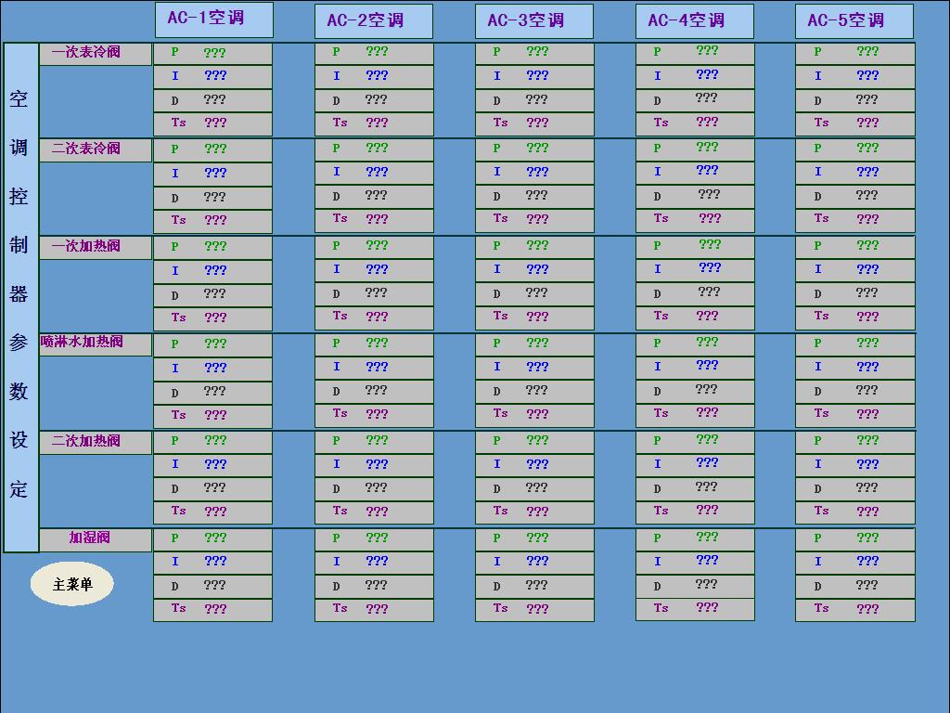
Task: Click the D field of AC-3 二次表冷阀
Action: click(536, 196)
